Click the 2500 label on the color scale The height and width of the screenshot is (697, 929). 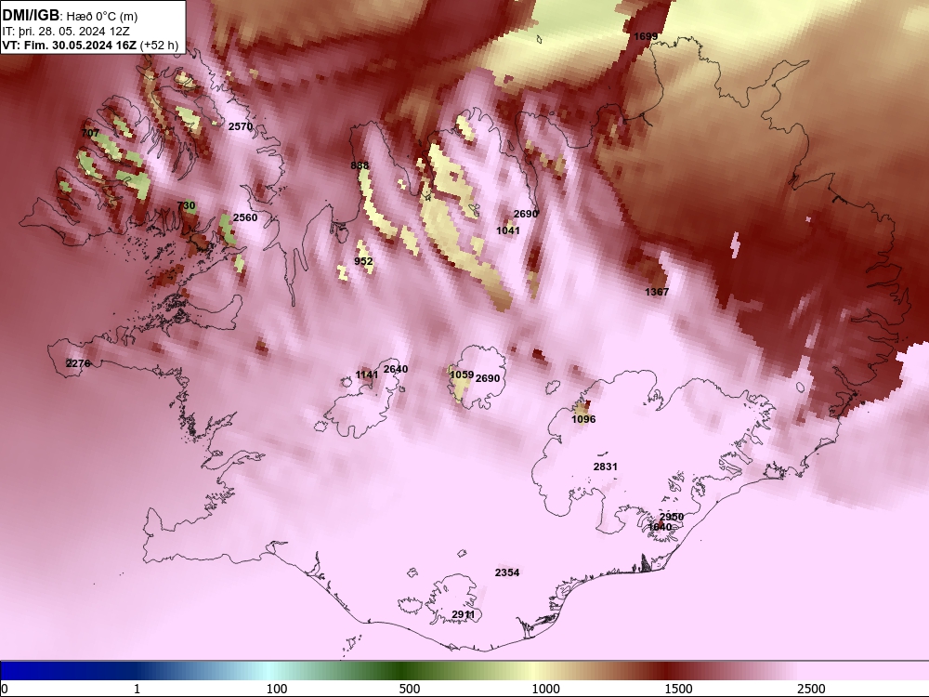click(811, 689)
